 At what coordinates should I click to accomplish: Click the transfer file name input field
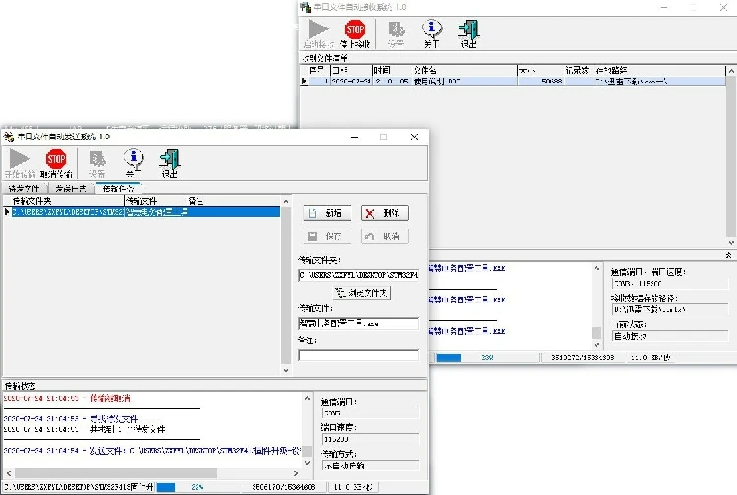[358, 323]
